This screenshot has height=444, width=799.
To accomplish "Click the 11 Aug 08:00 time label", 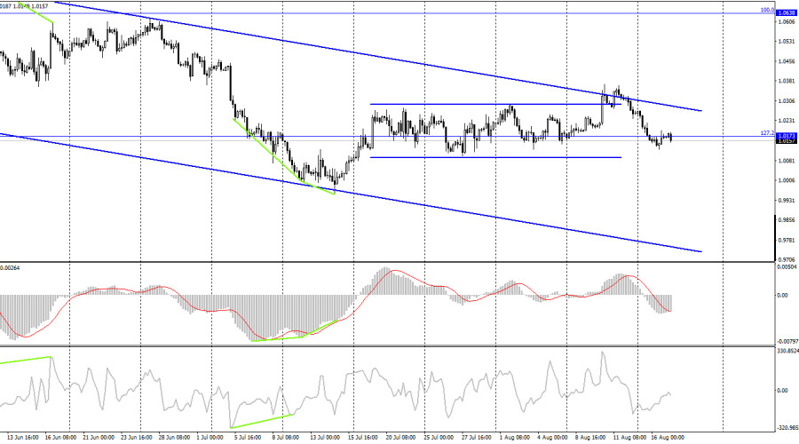I will (629, 438).
